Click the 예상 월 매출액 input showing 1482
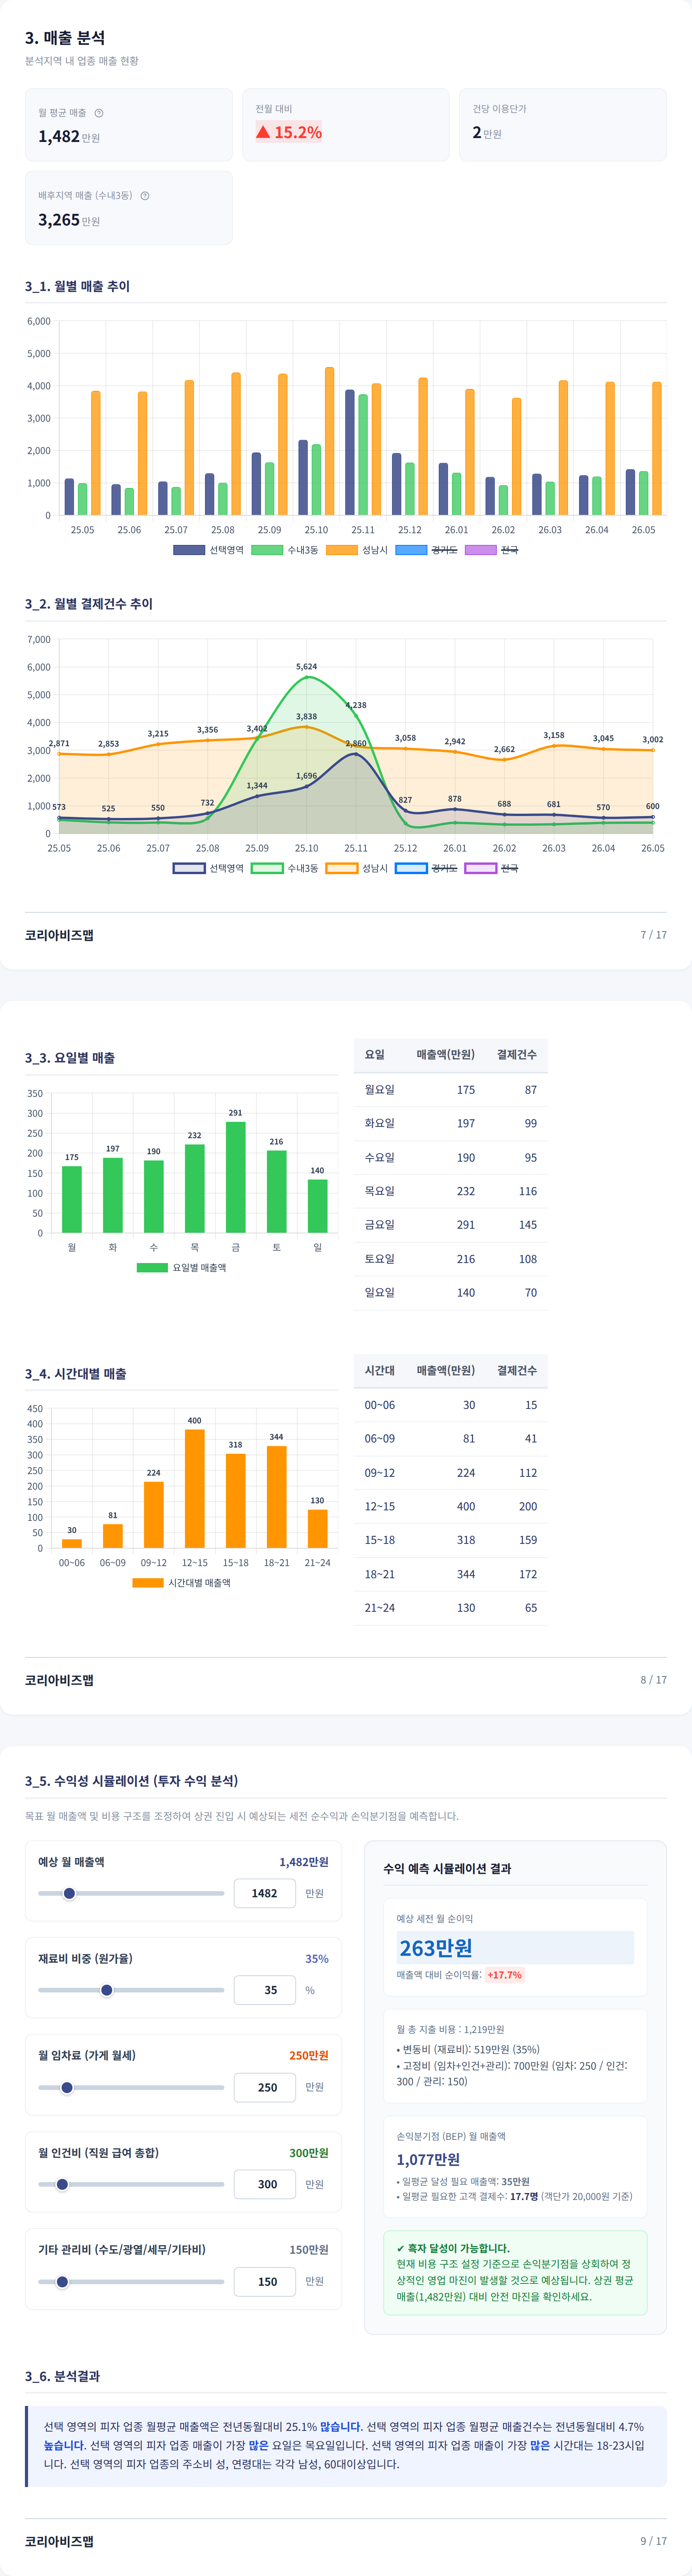This screenshot has height=2576, width=692. (x=265, y=1893)
